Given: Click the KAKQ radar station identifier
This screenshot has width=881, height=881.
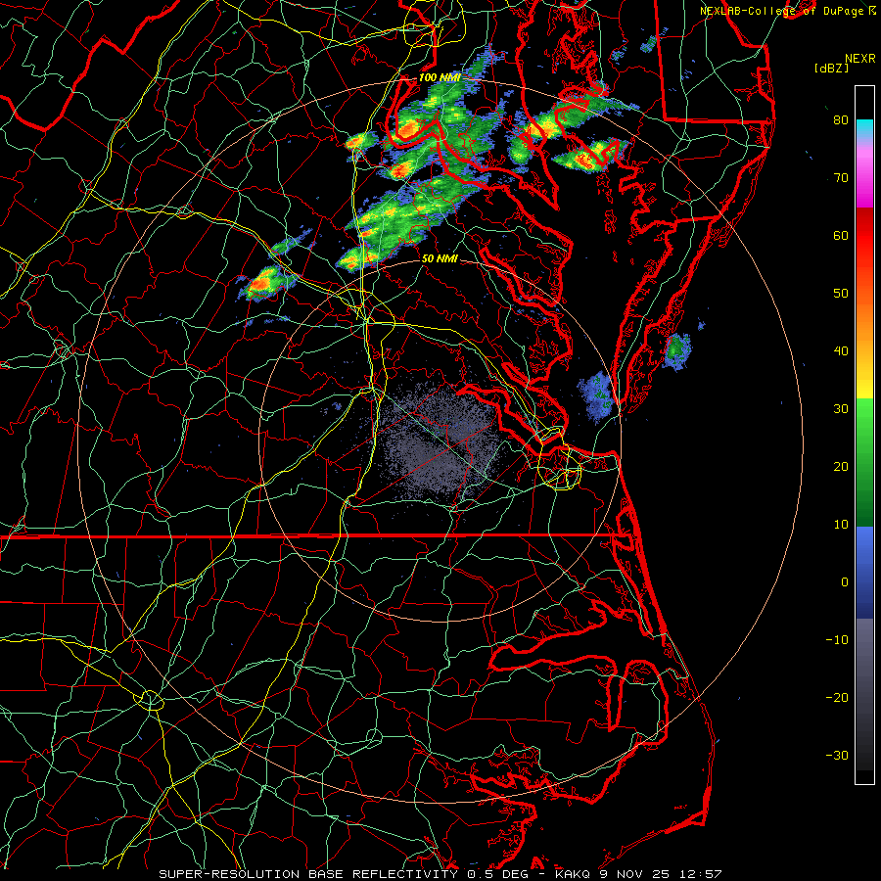Looking at the screenshot, I should pos(575,874).
